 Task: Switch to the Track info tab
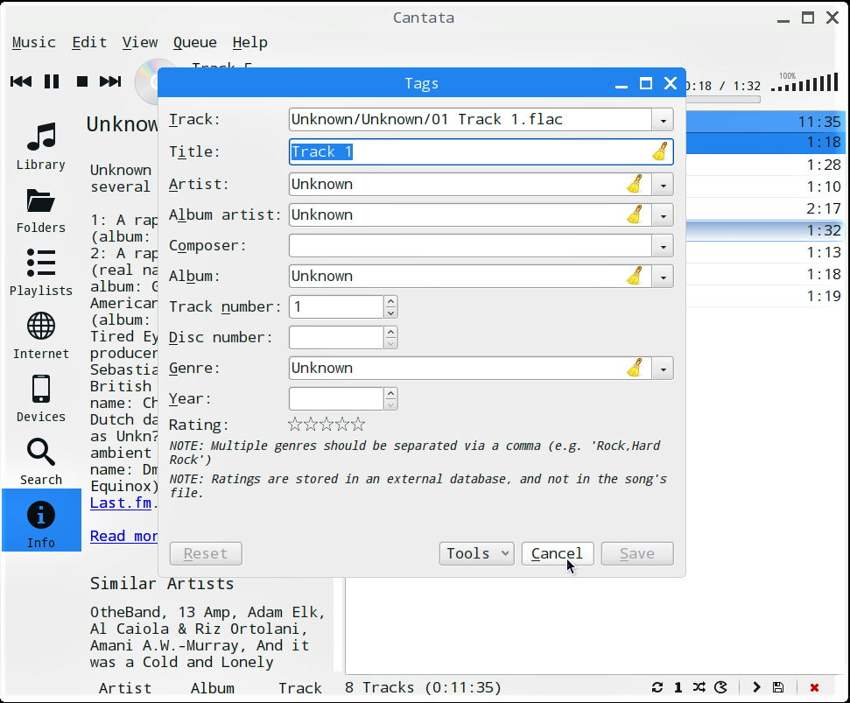[x=300, y=688]
